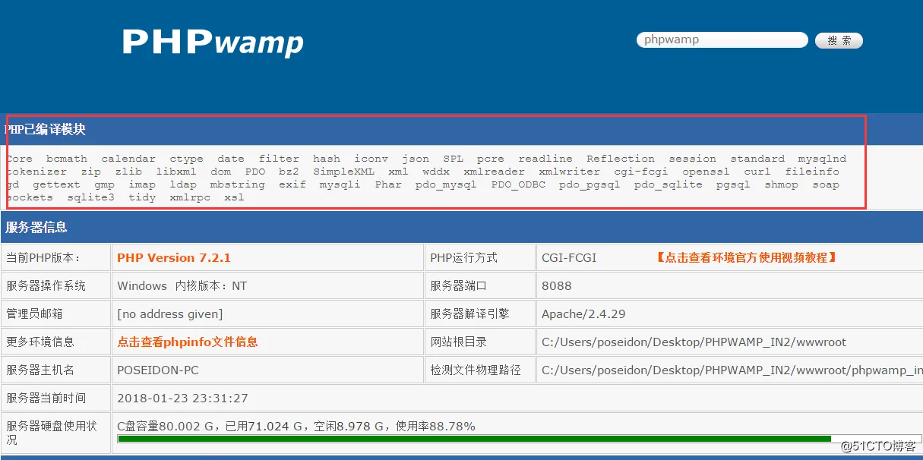Screen dimensions: 923x460
Task: Click the sqlite3 module name
Action: coord(90,197)
